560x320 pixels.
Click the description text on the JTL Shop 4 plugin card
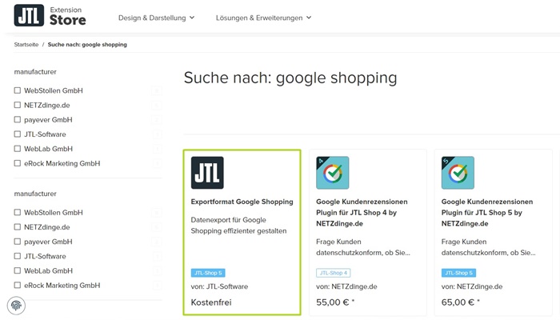tap(363, 247)
